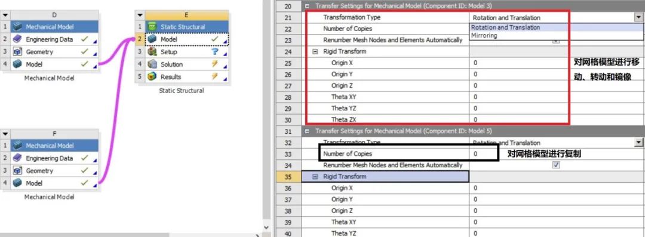
Task: Click the checkmark on system D Geometry
Action: coord(84,52)
